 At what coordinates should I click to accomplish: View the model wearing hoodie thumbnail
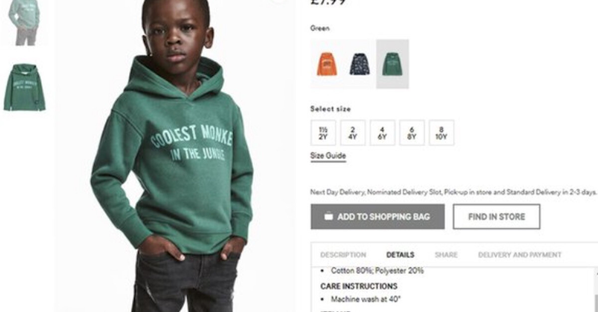pos(24,22)
